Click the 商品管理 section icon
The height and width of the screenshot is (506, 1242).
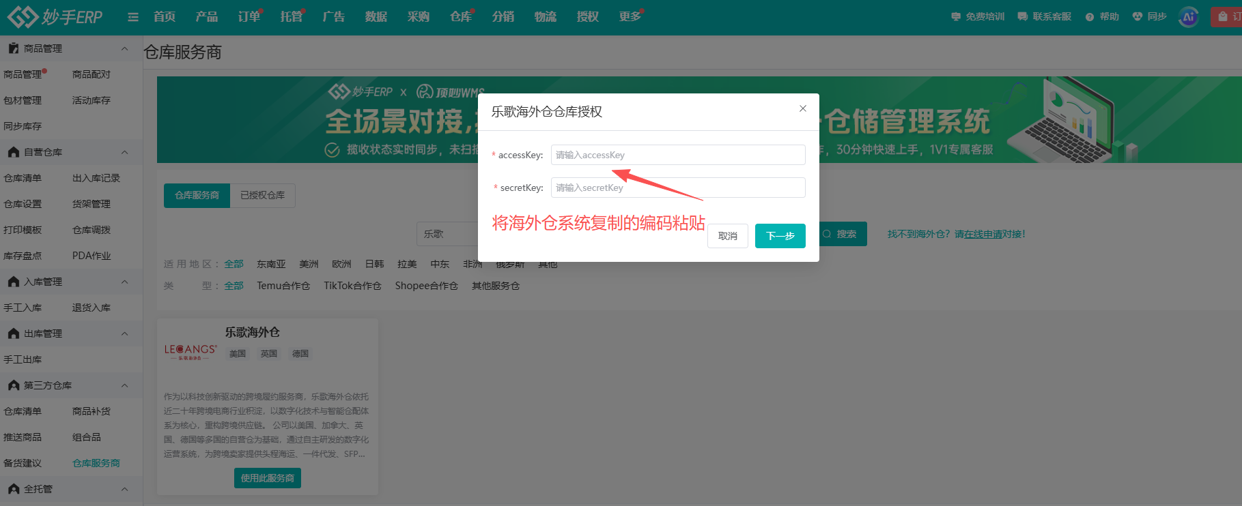(x=13, y=48)
